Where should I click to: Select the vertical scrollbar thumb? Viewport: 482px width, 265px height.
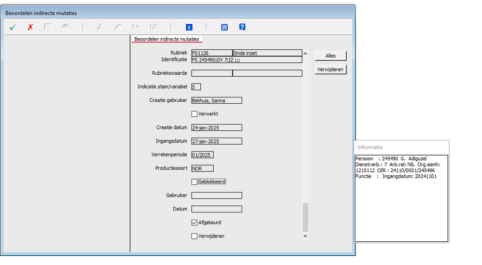(x=305, y=217)
